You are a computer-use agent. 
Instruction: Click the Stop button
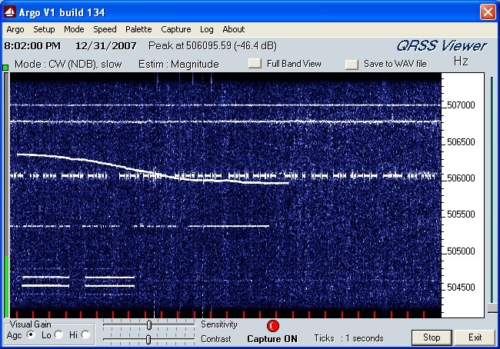tap(432, 337)
